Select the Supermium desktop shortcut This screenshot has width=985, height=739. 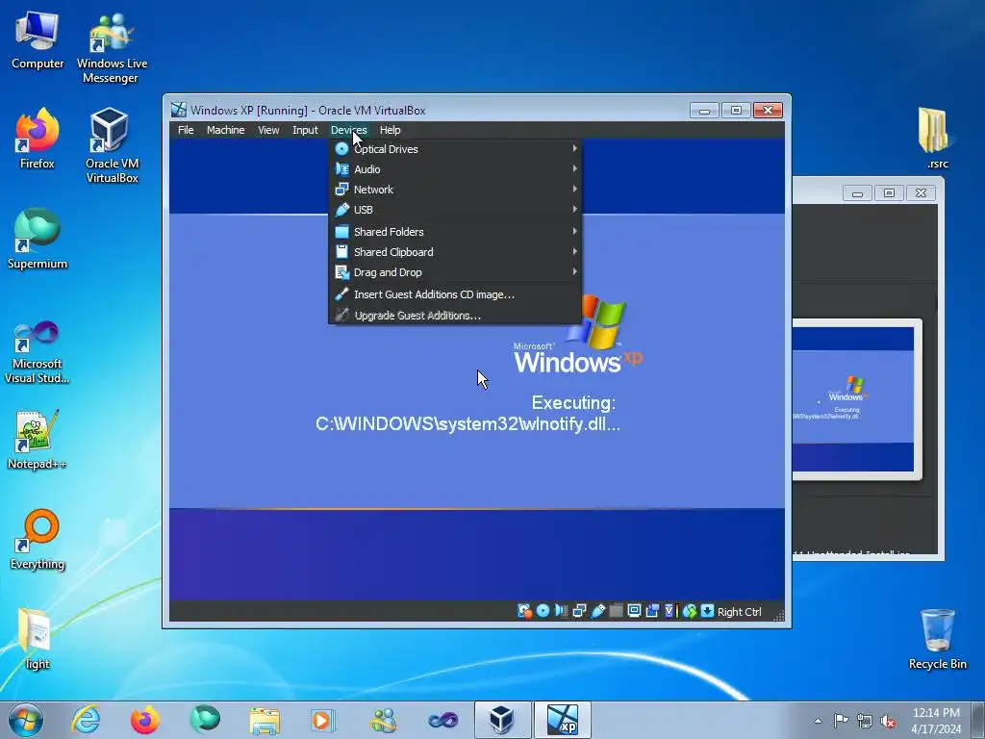[x=38, y=239]
